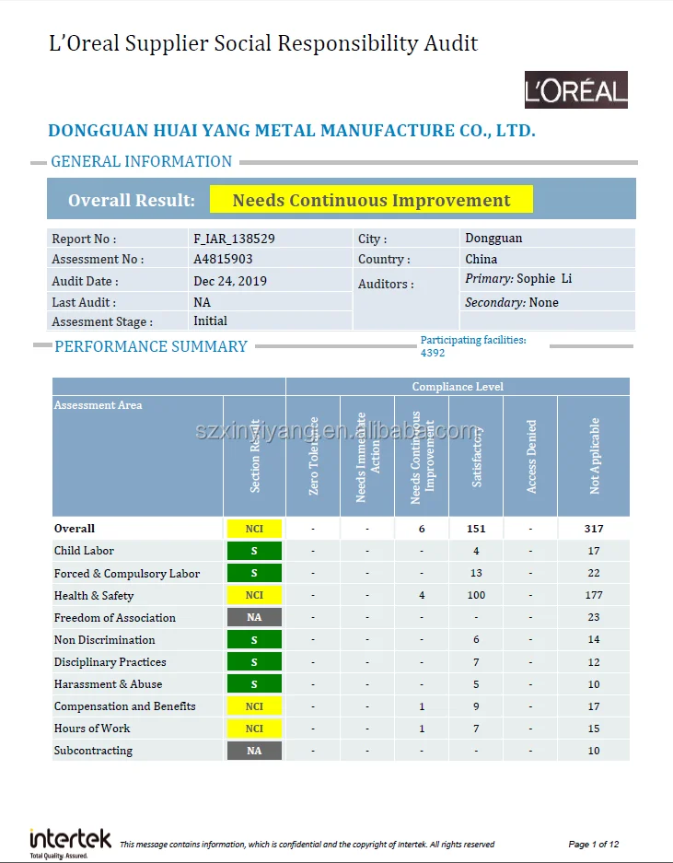The width and height of the screenshot is (673, 863).
Task: Click the yellow NCI badge in Overall row
Action: [x=254, y=529]
